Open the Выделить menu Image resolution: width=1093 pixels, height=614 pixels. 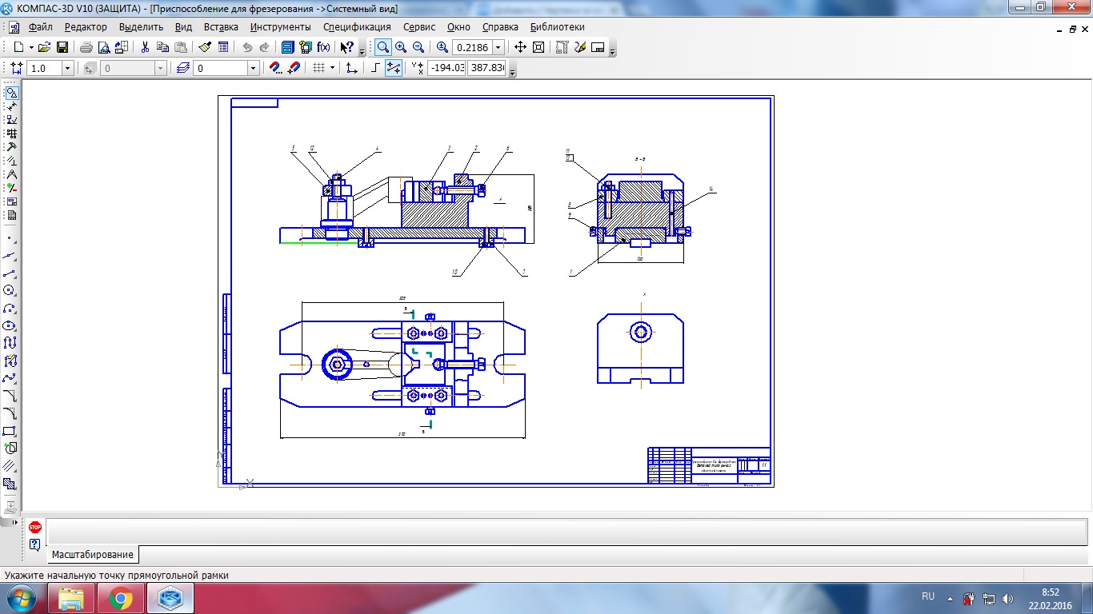click(x=141, y=26)
